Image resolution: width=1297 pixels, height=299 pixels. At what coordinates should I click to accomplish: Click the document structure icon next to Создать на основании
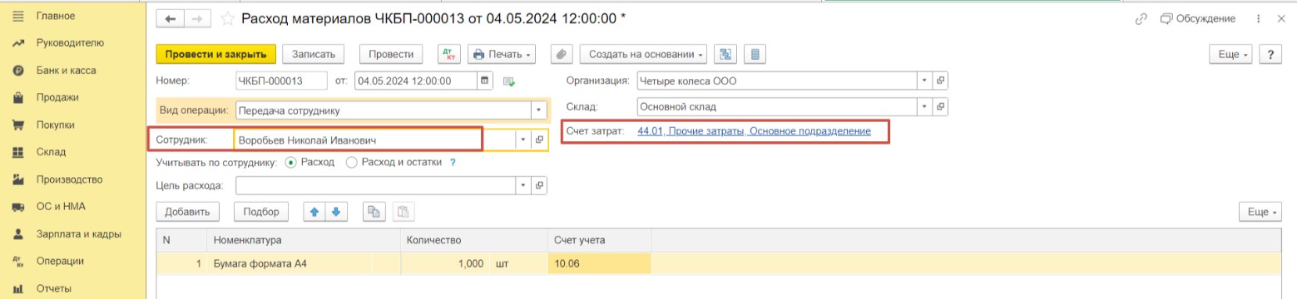pos(725,54)
